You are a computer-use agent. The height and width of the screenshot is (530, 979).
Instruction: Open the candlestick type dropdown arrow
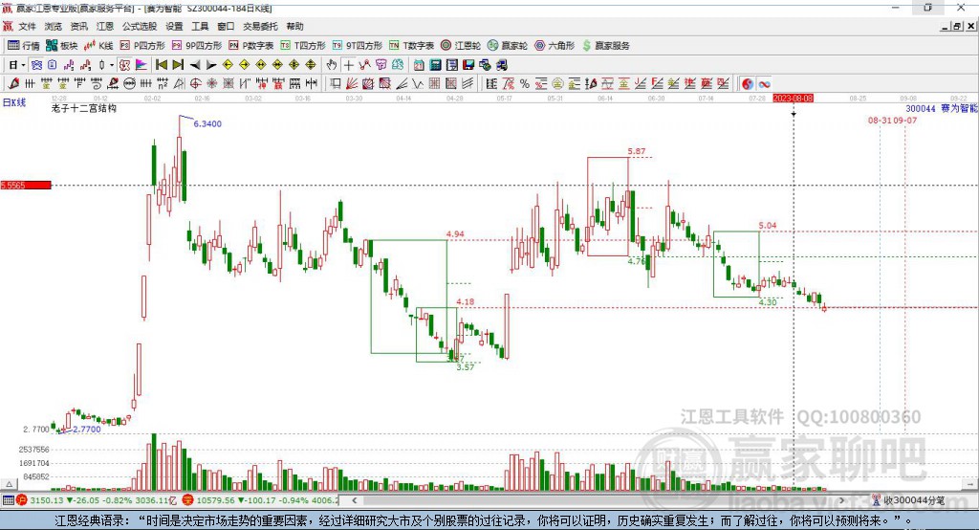point(112,65)
